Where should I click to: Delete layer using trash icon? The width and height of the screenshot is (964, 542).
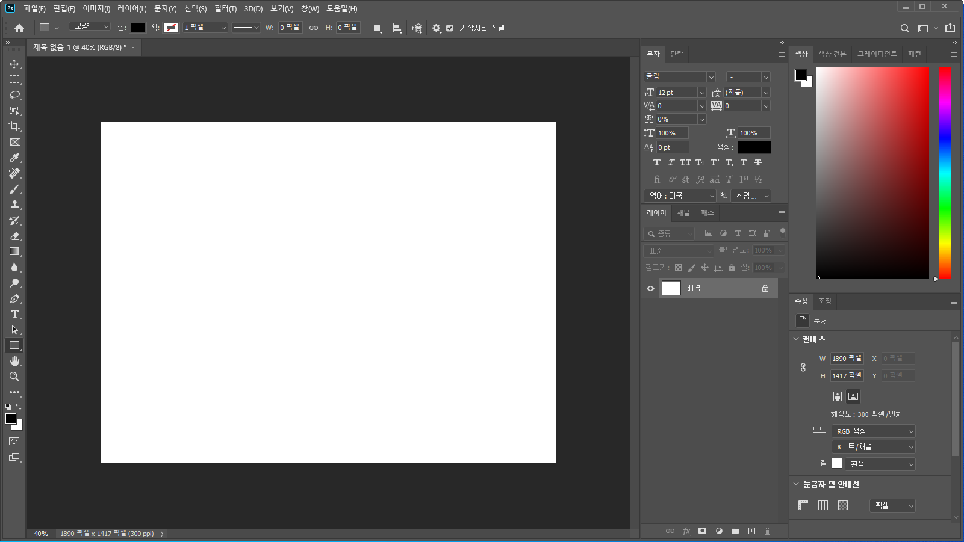coord(767,531)
